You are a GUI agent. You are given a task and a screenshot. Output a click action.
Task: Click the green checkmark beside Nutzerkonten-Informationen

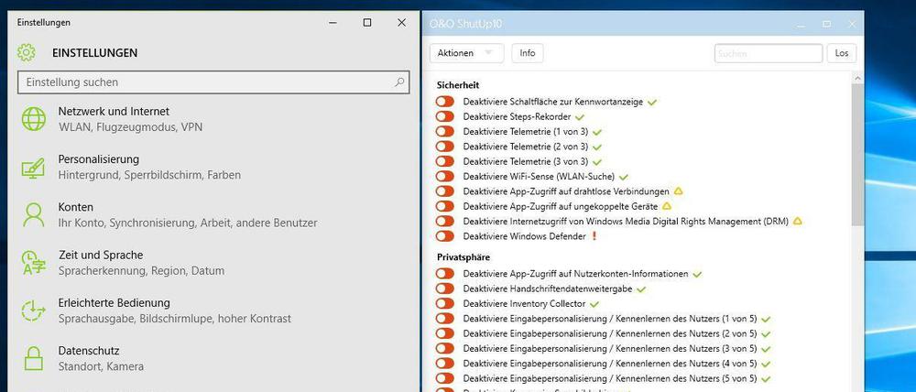point(696,274)
